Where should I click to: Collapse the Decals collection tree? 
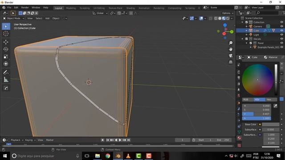click(242, 39)
